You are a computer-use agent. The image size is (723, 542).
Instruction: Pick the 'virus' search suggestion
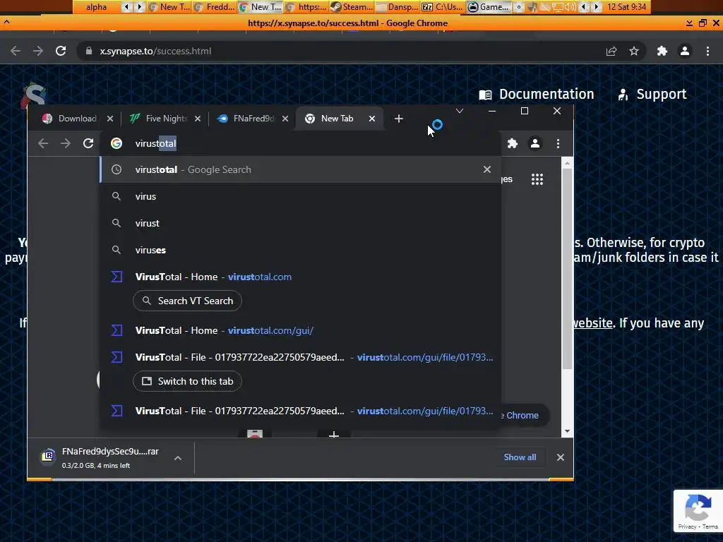(301, 196)
